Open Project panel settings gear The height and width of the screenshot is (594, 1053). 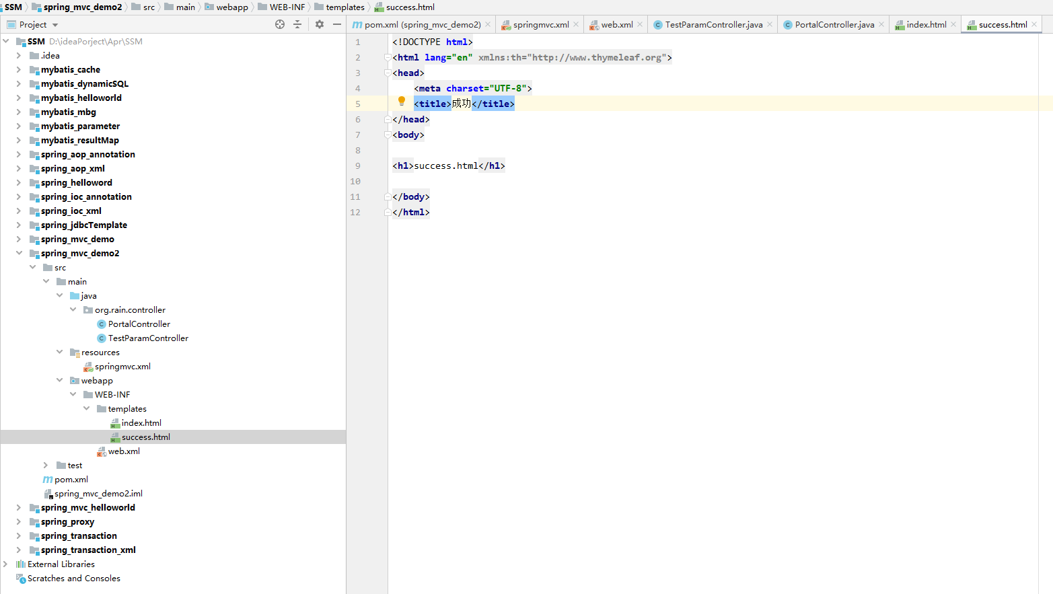coord(320,24)
